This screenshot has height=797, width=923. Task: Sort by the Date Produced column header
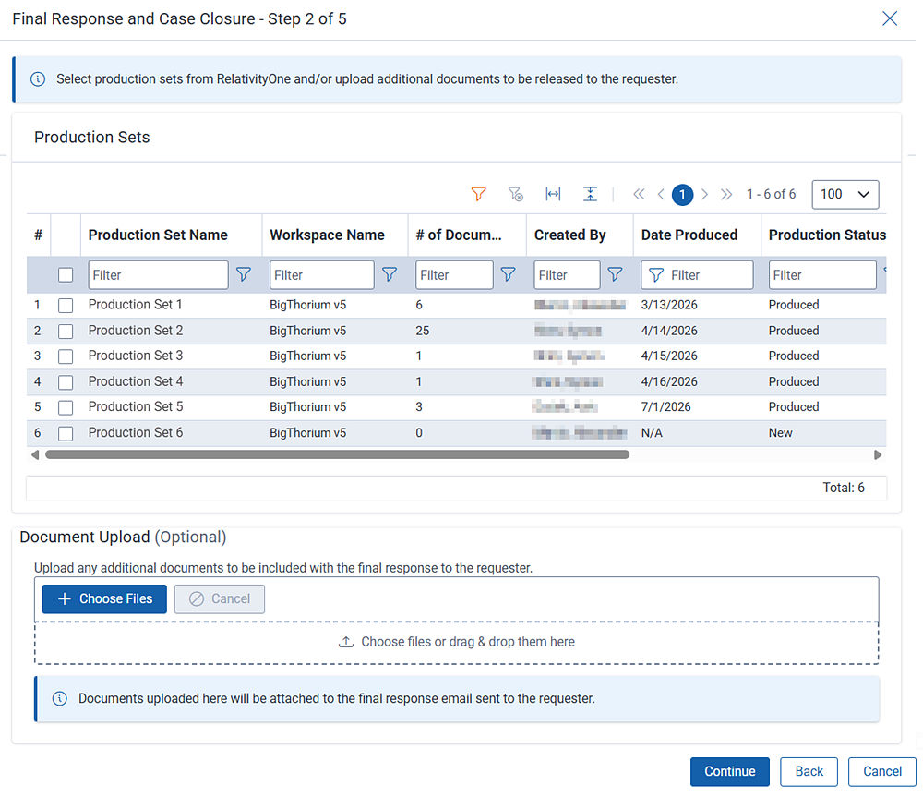[x=689, y=235]
